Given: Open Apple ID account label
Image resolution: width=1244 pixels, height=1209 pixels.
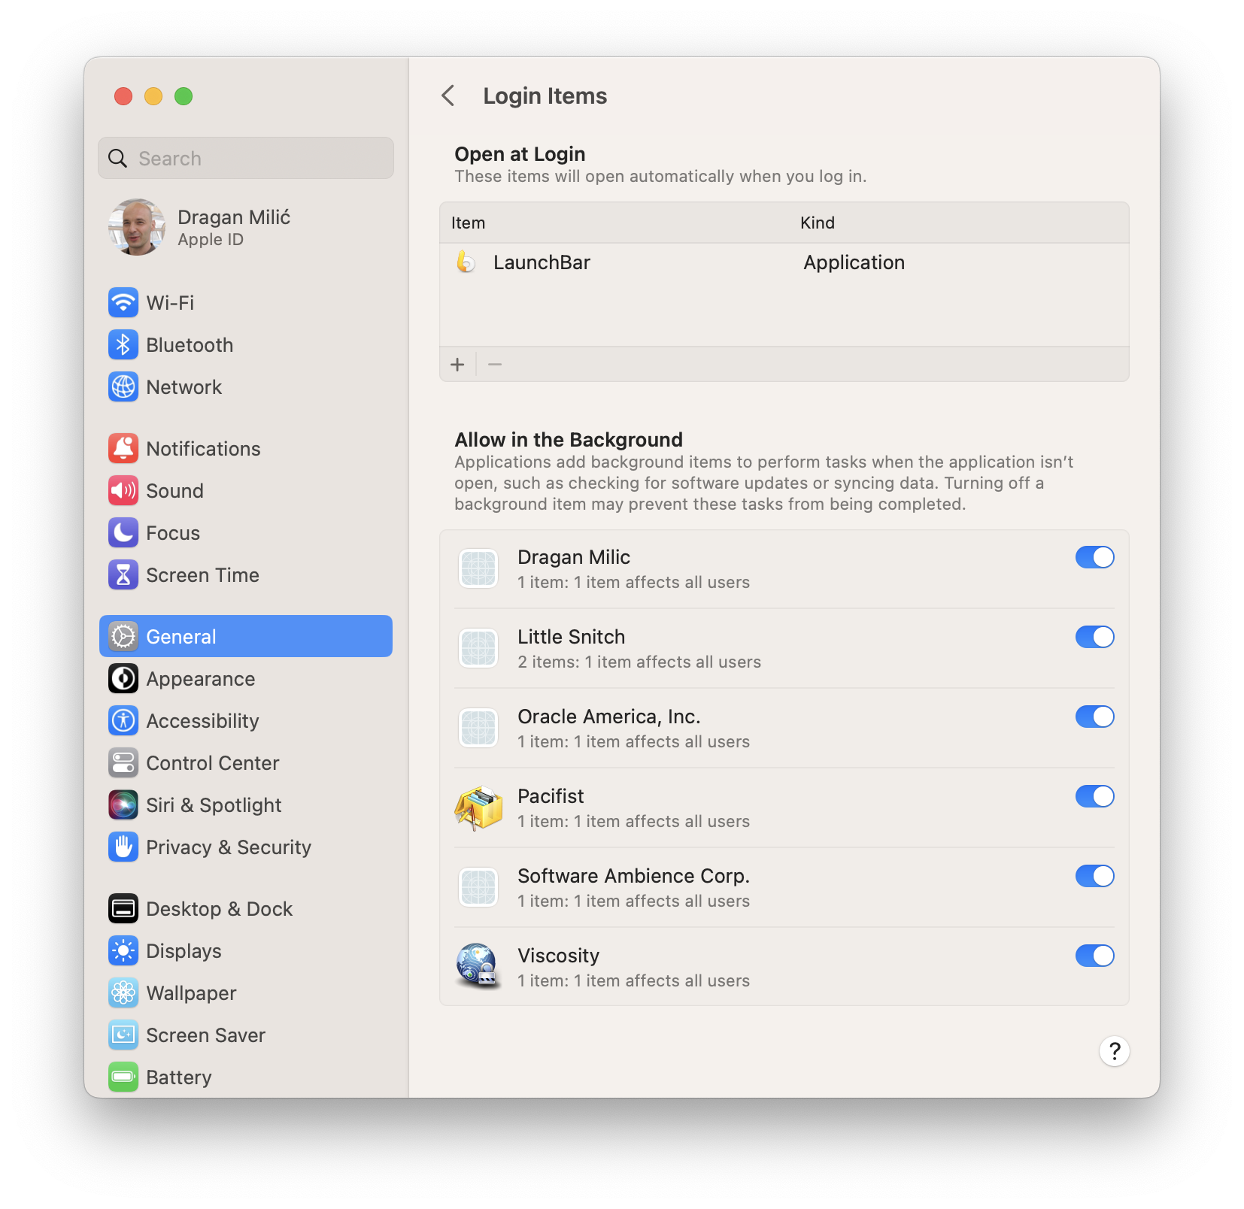Looking at the screenshot, I should click(x=211, y=240).
